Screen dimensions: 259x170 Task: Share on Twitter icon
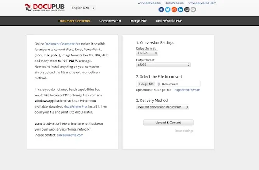click(x=168, y=10)
